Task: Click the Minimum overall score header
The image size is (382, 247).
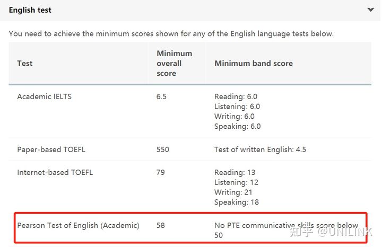Action: [174, 63]
